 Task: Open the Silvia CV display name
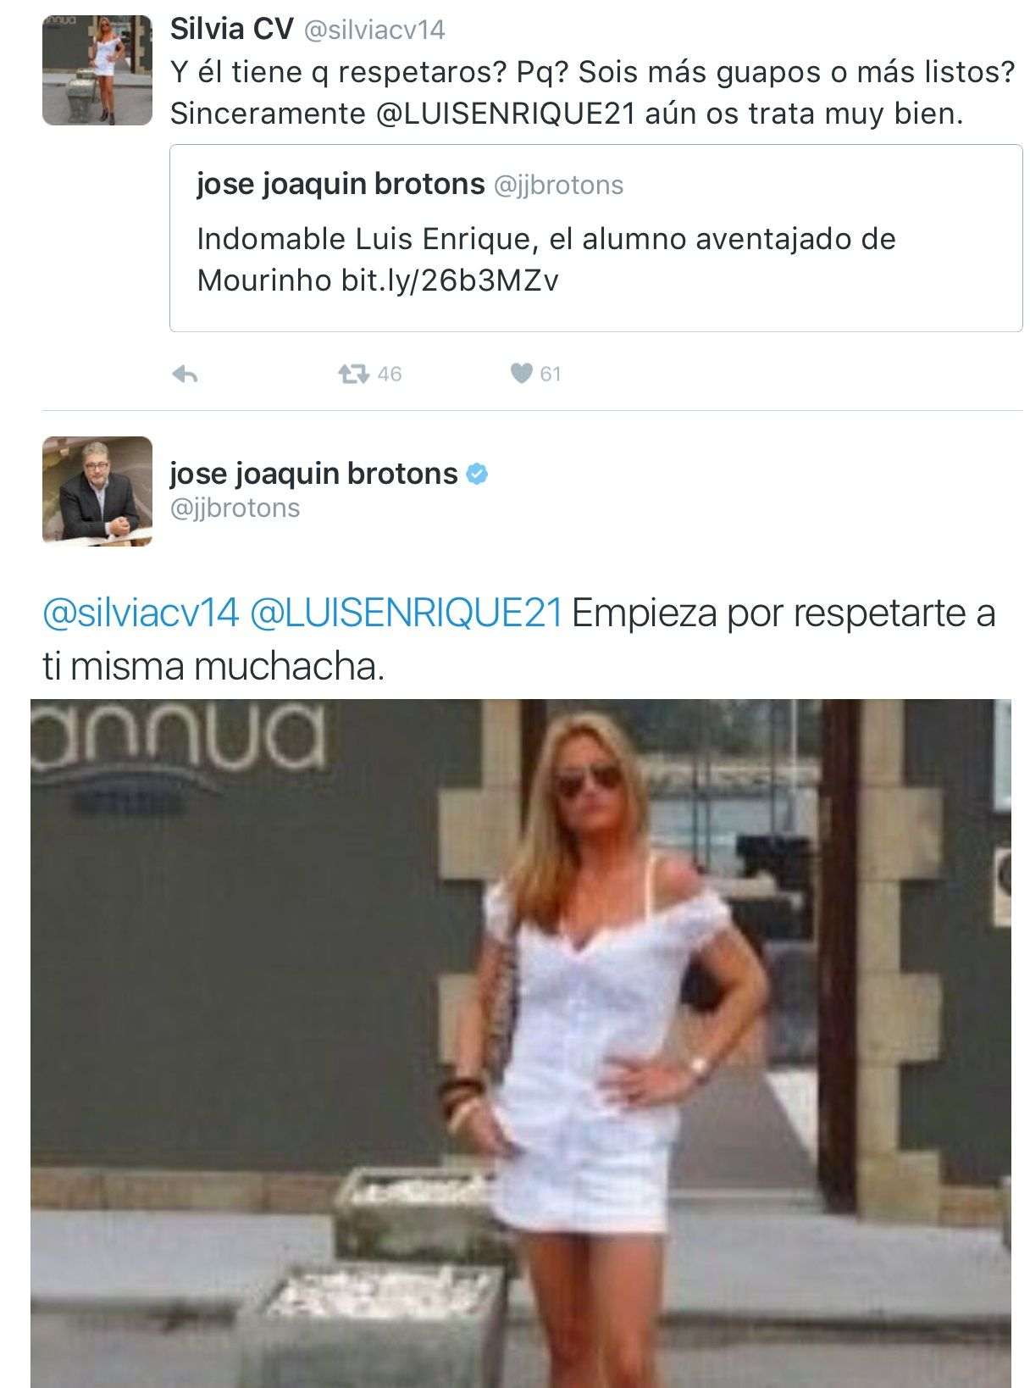[x=231, y=29]
